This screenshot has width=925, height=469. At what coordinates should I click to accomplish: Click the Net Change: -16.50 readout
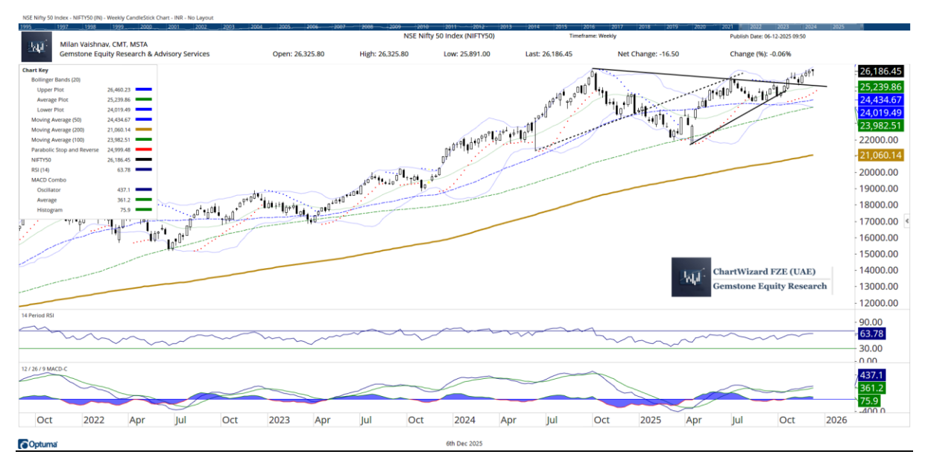648,54
